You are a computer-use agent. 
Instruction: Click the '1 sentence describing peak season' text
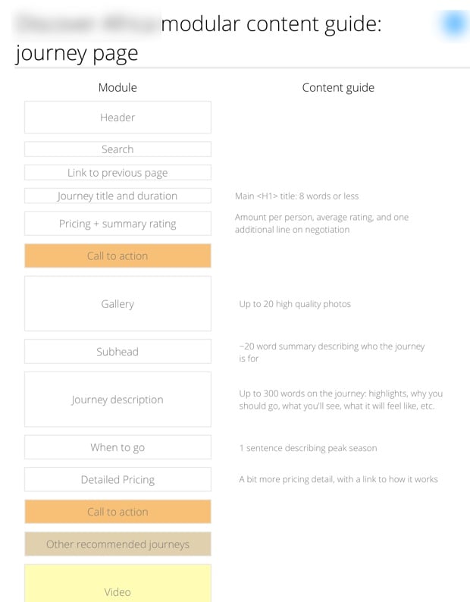click(308, 448)
